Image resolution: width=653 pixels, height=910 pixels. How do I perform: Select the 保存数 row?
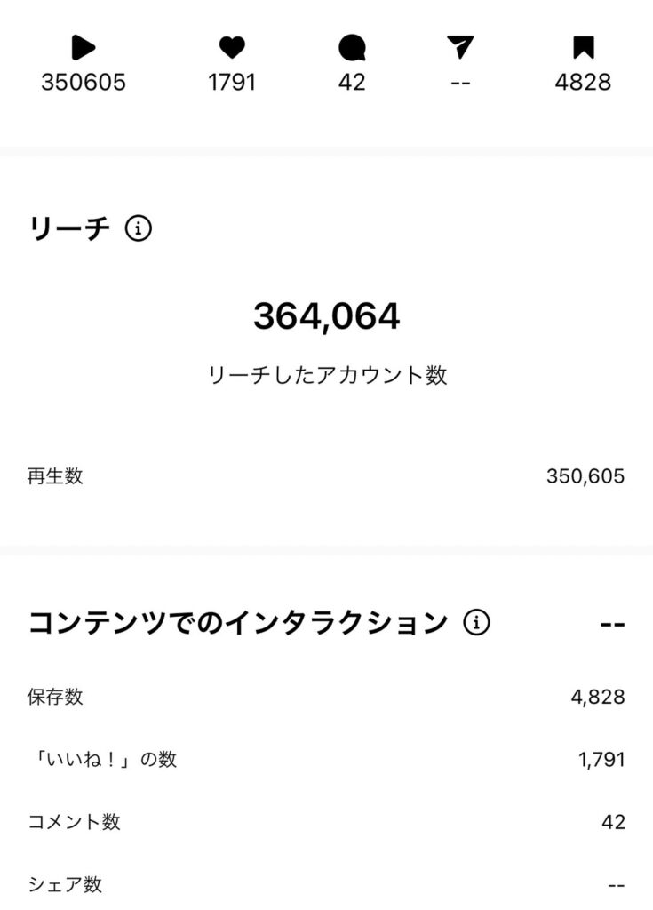(326, 697)
